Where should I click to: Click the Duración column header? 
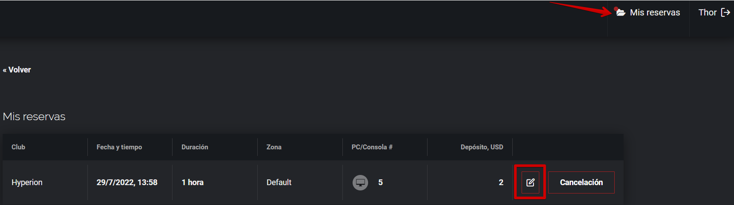195,147
